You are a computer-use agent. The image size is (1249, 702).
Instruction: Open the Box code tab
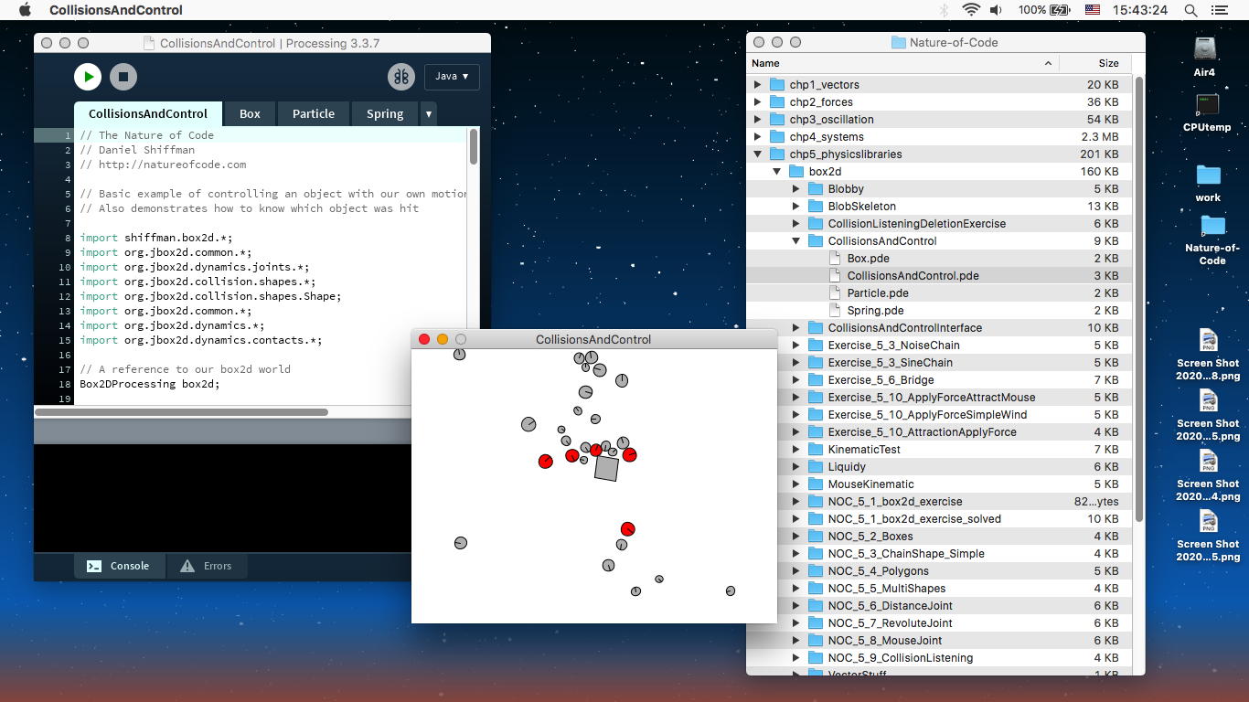coord(250,113)
